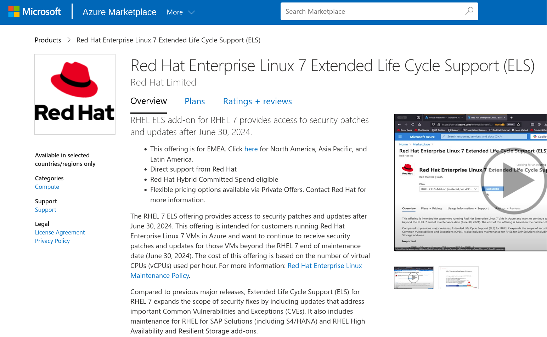
Task: Click the search magnifier icon
Action: pos(469,11)
